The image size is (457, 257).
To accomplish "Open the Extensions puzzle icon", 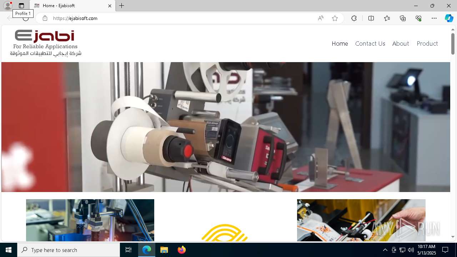I will point(354,18).
